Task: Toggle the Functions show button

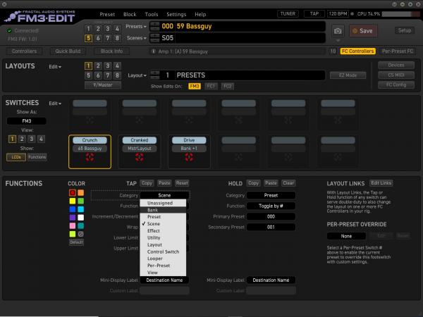Action: (37, 157)
